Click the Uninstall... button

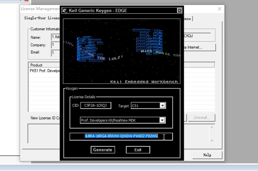tap(202, 118)
